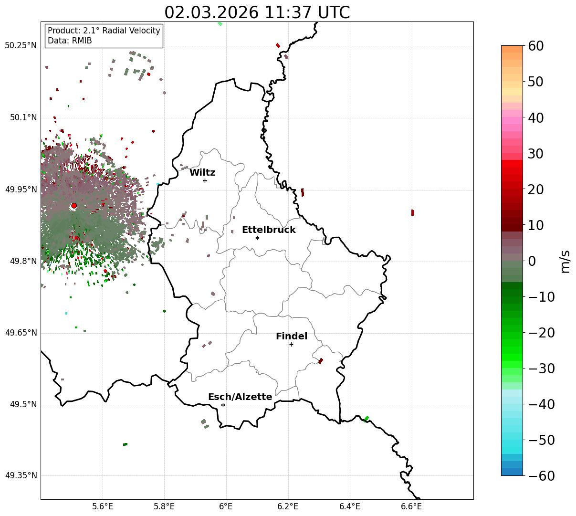This screenshot has width=576, height=516.
Task: Click the dark red echo near Findel
Action: click(x=321, y=361)
